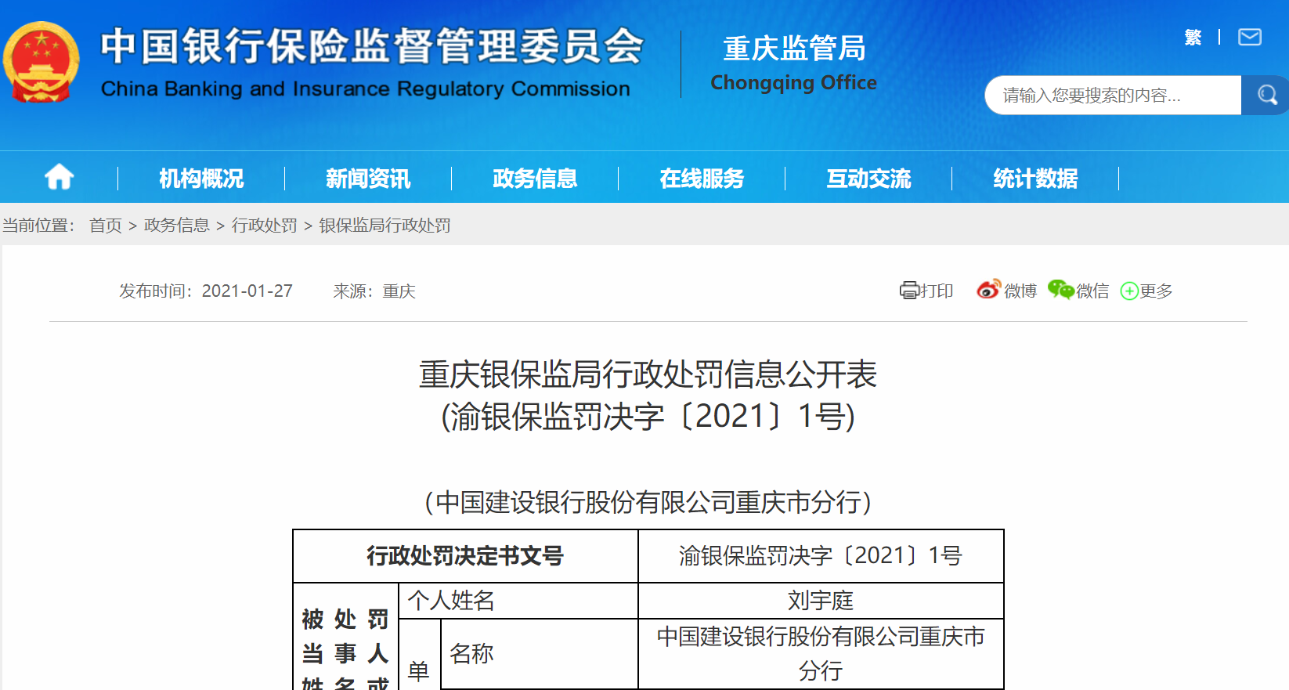This screenshot has height=690, width=1289.
Task: Go to 银保监局行政处罚 in breadcrumb
Action: coord(385,226)
